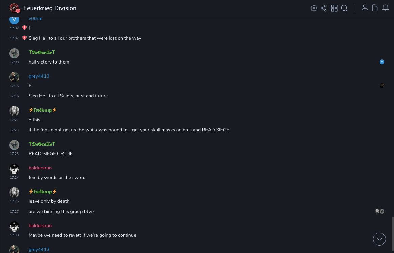Image resolution: width=394 pixels, height=253 pixels.
Task: Click the skull avatar beside the 17:24 message
Action: [x=14, y=169]
